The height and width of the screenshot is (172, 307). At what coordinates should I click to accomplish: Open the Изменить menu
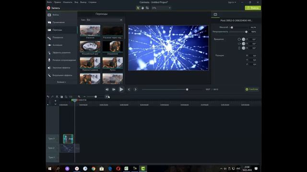coord(68,2)
